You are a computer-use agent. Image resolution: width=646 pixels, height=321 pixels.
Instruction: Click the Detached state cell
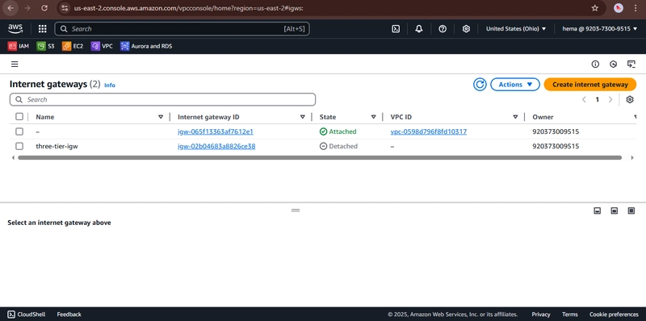click(338, 146)
